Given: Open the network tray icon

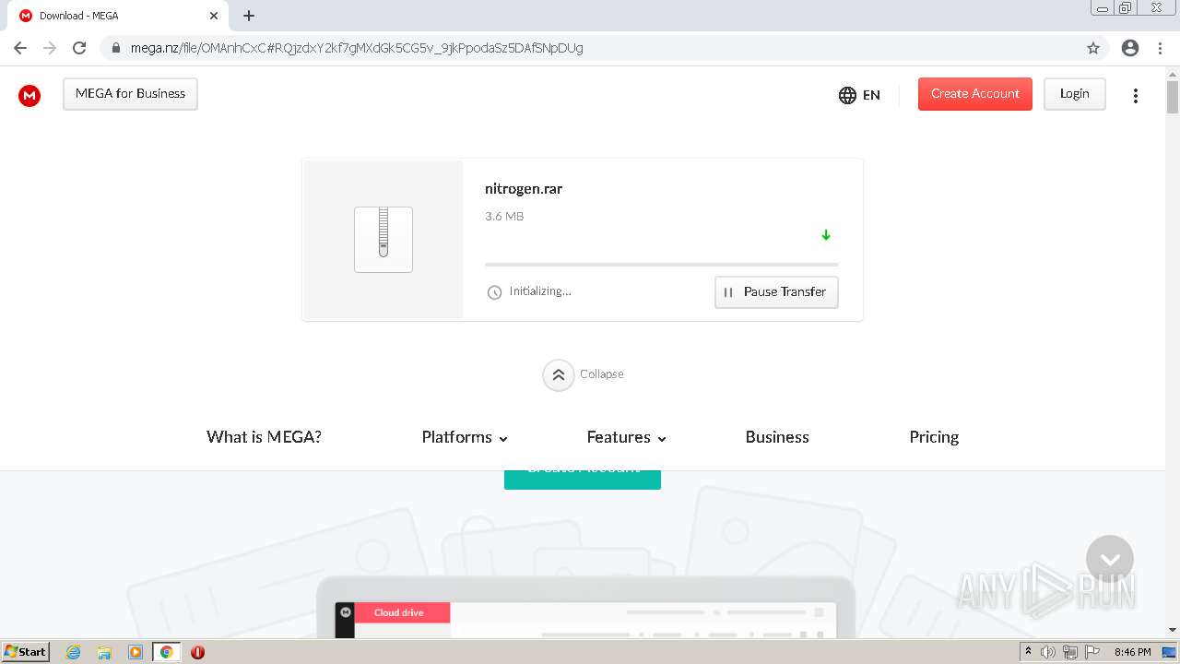Looking at the screenshot, I should 1070,652.
